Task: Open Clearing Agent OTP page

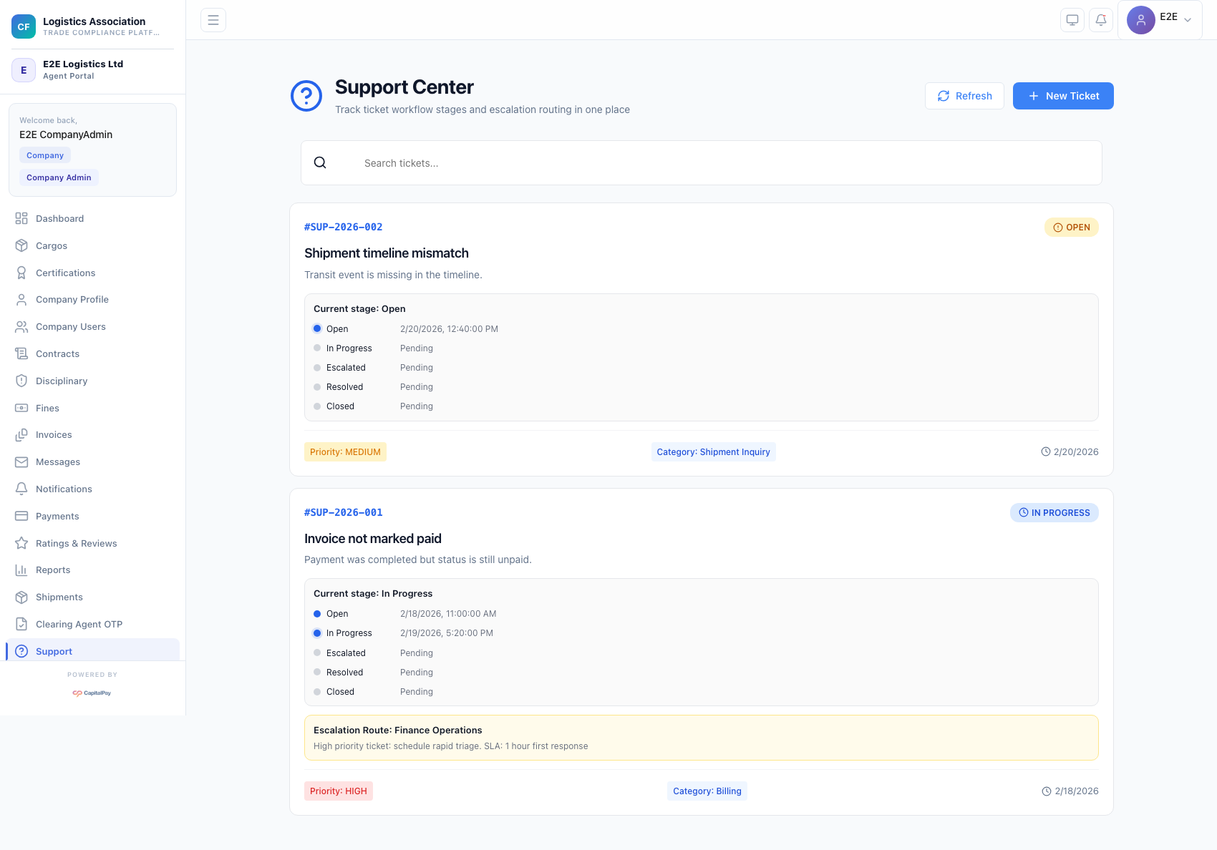Action: coord(79,625)
